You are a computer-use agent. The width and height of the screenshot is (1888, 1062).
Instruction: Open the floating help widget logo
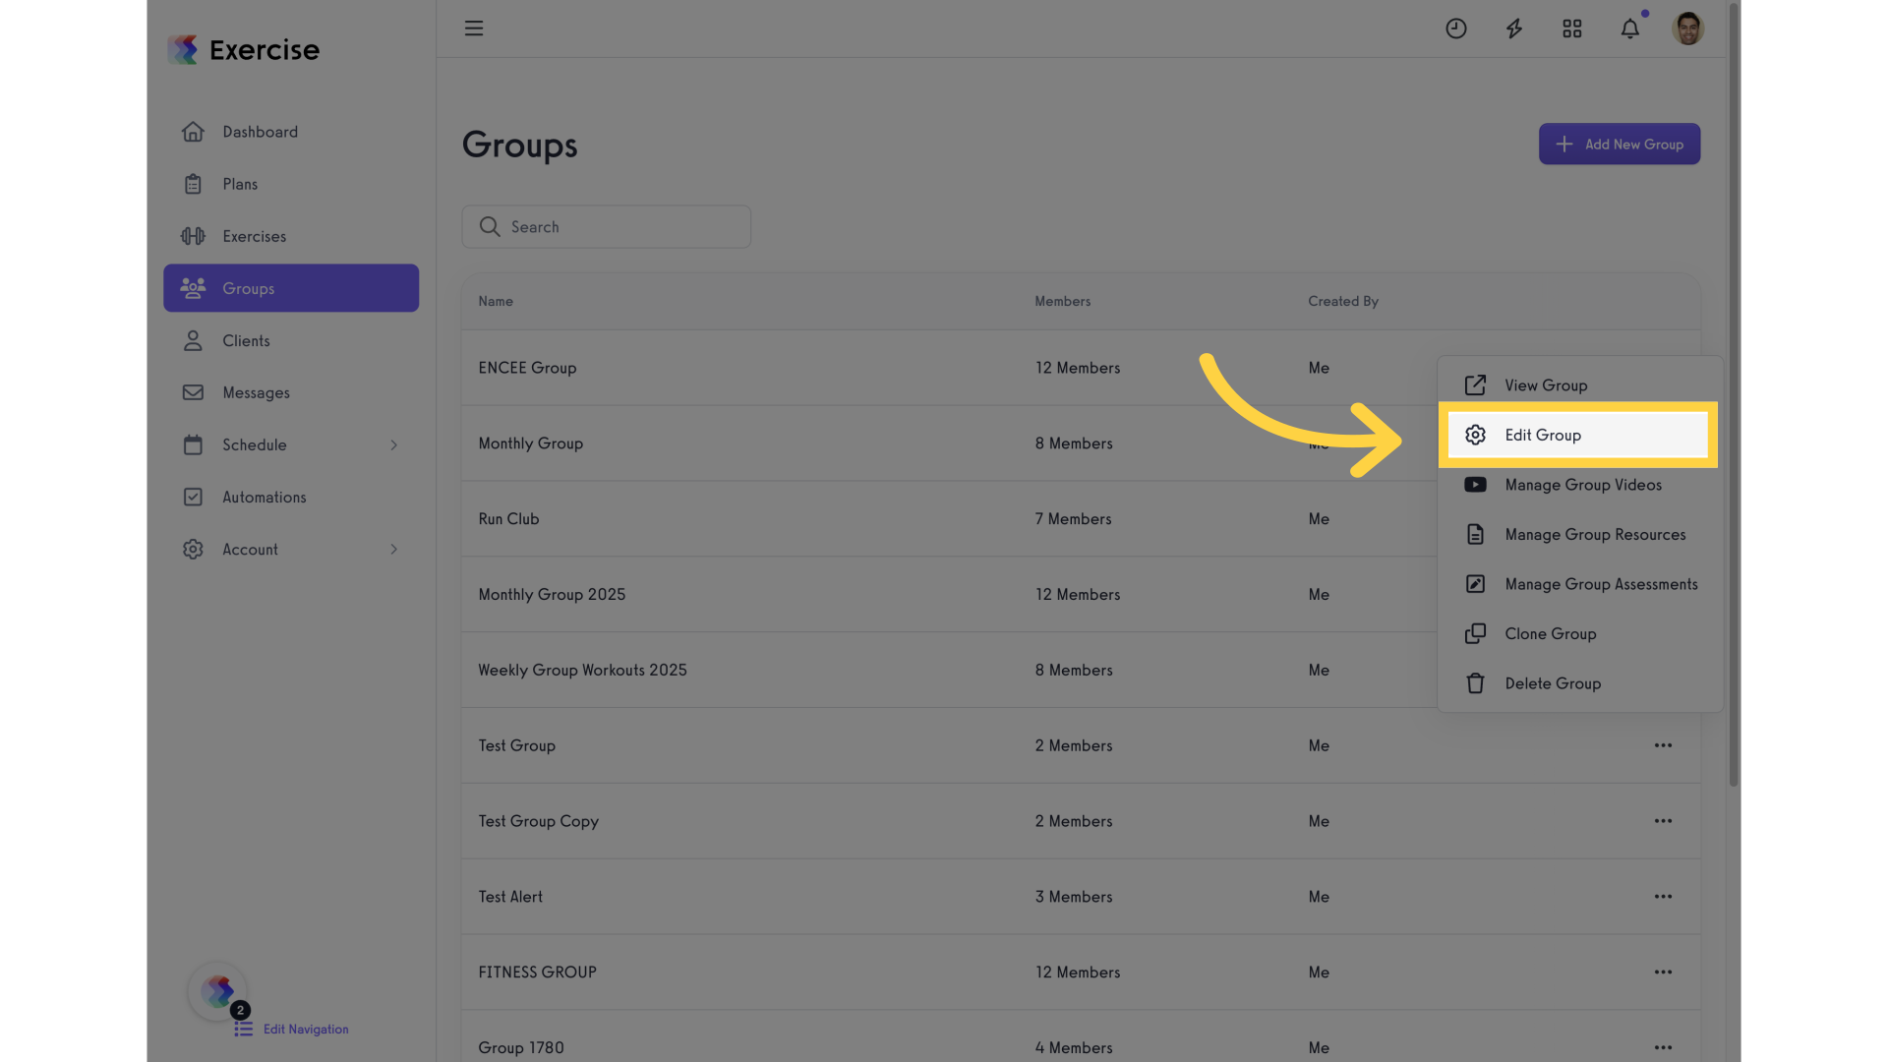(x=217, y=991)
